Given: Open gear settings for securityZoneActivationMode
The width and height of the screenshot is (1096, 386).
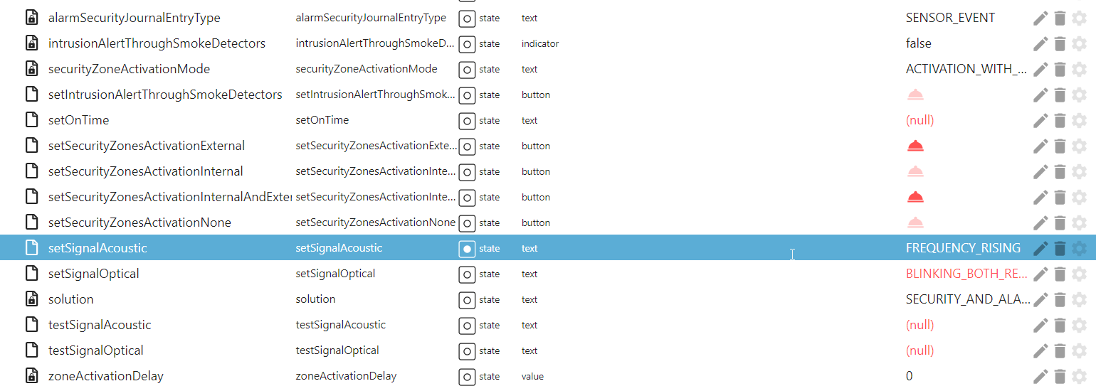Looking at the screenshot, I should pos(1079,69).
